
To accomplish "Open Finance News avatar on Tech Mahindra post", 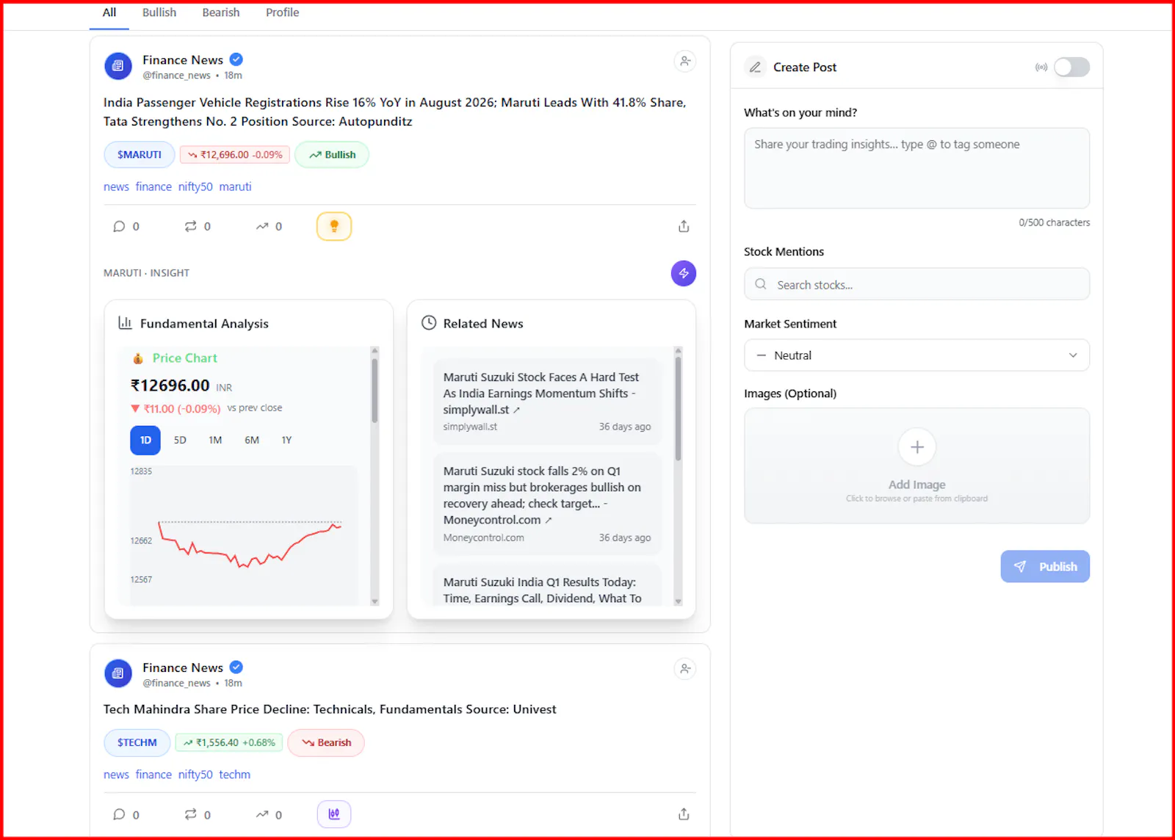I will pyautogui.click(x=118, y=673).
